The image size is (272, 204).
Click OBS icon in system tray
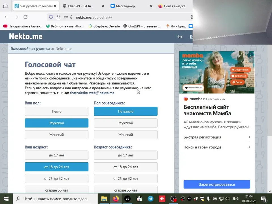coord(183,199)
